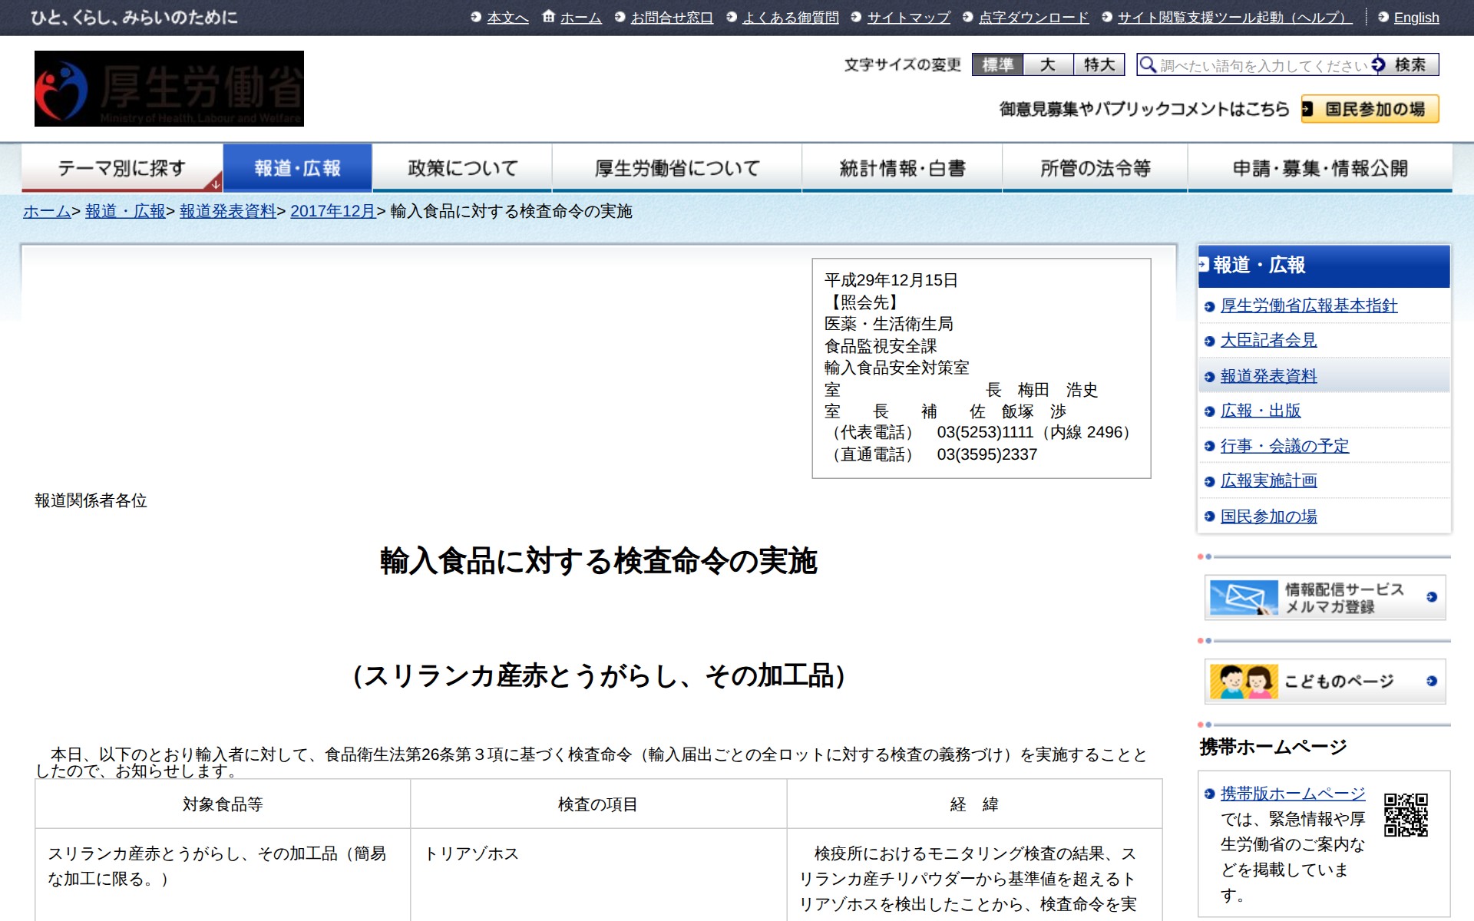The height and width of the screenshot is (921, 1474).
Task: Switch to the 政策について navigation tab
Action: pyautogui.click(x=461, y=167)
